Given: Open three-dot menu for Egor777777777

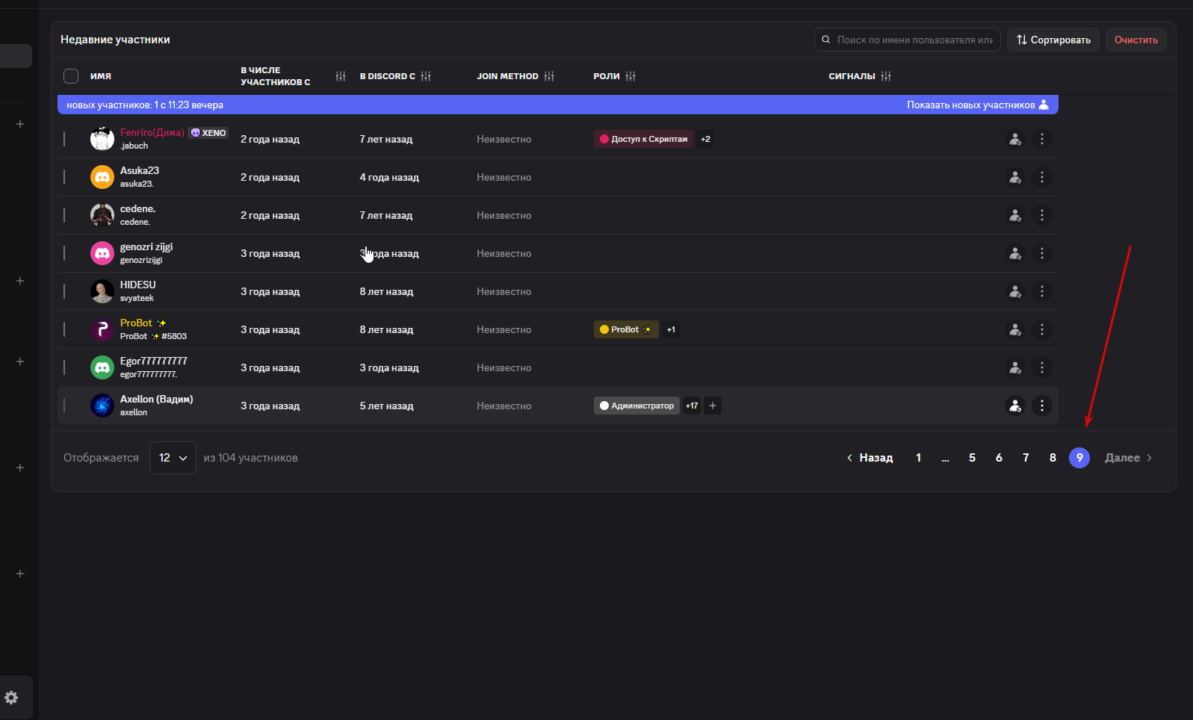Looking at the screenshot, I should (x=1042, y=367).
